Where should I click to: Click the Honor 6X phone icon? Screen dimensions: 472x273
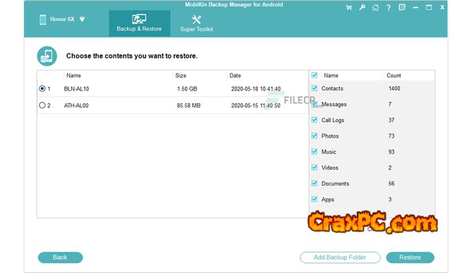coord(43,20)
